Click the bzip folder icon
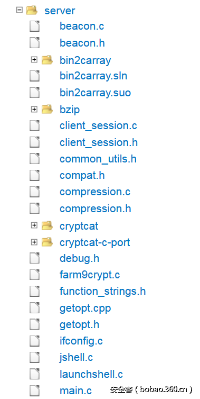 [x=47, y=110]
